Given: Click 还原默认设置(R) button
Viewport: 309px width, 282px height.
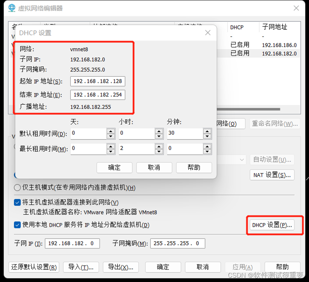Looking at the screenshot, I should point(34,267).
